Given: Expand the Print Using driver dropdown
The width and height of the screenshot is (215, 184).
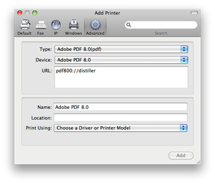Looking at the screenshot, I should pos(120,128).
